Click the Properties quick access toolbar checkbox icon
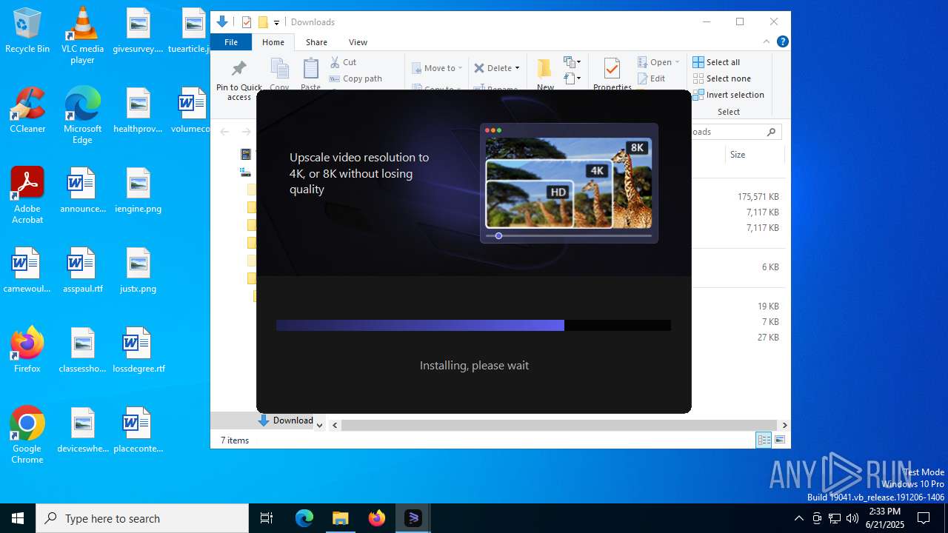 coord(247,22)
